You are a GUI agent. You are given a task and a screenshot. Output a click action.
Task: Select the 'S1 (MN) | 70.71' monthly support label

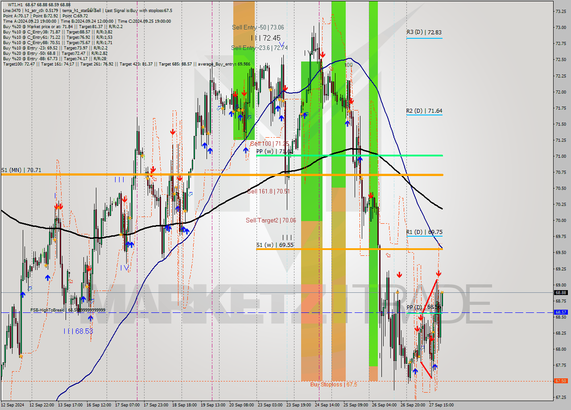pyautogui.click(x=21, y=170)
